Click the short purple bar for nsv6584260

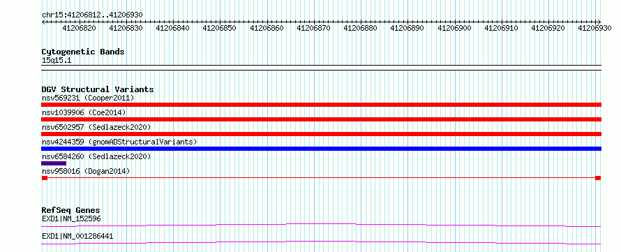point(54,163)
